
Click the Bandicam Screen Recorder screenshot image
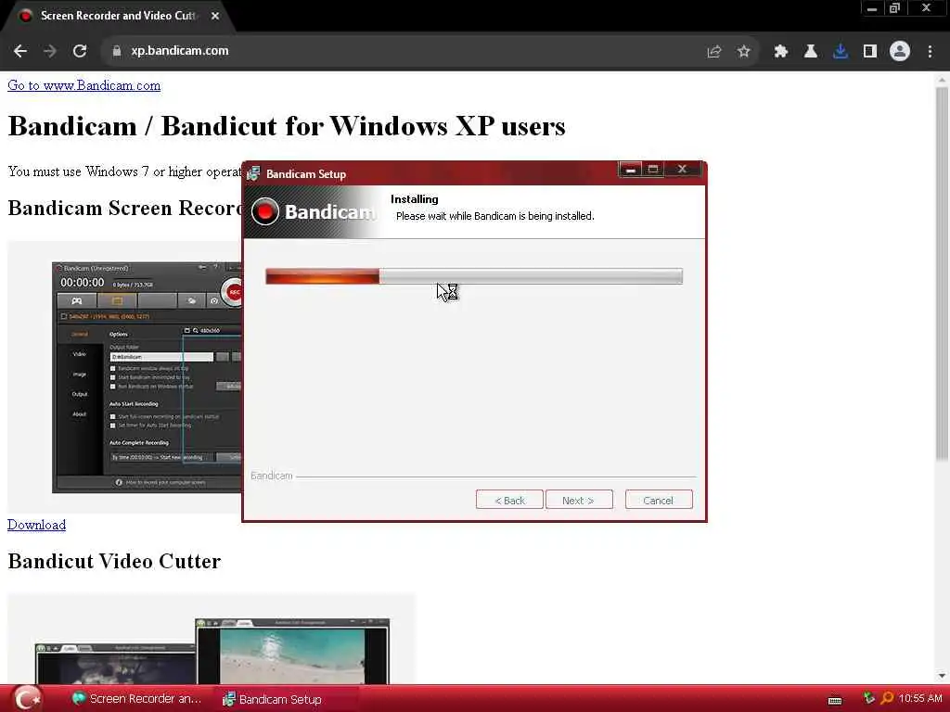click(125, 376)
